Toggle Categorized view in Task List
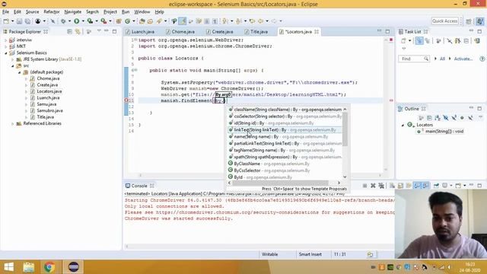 coord(419,40)
